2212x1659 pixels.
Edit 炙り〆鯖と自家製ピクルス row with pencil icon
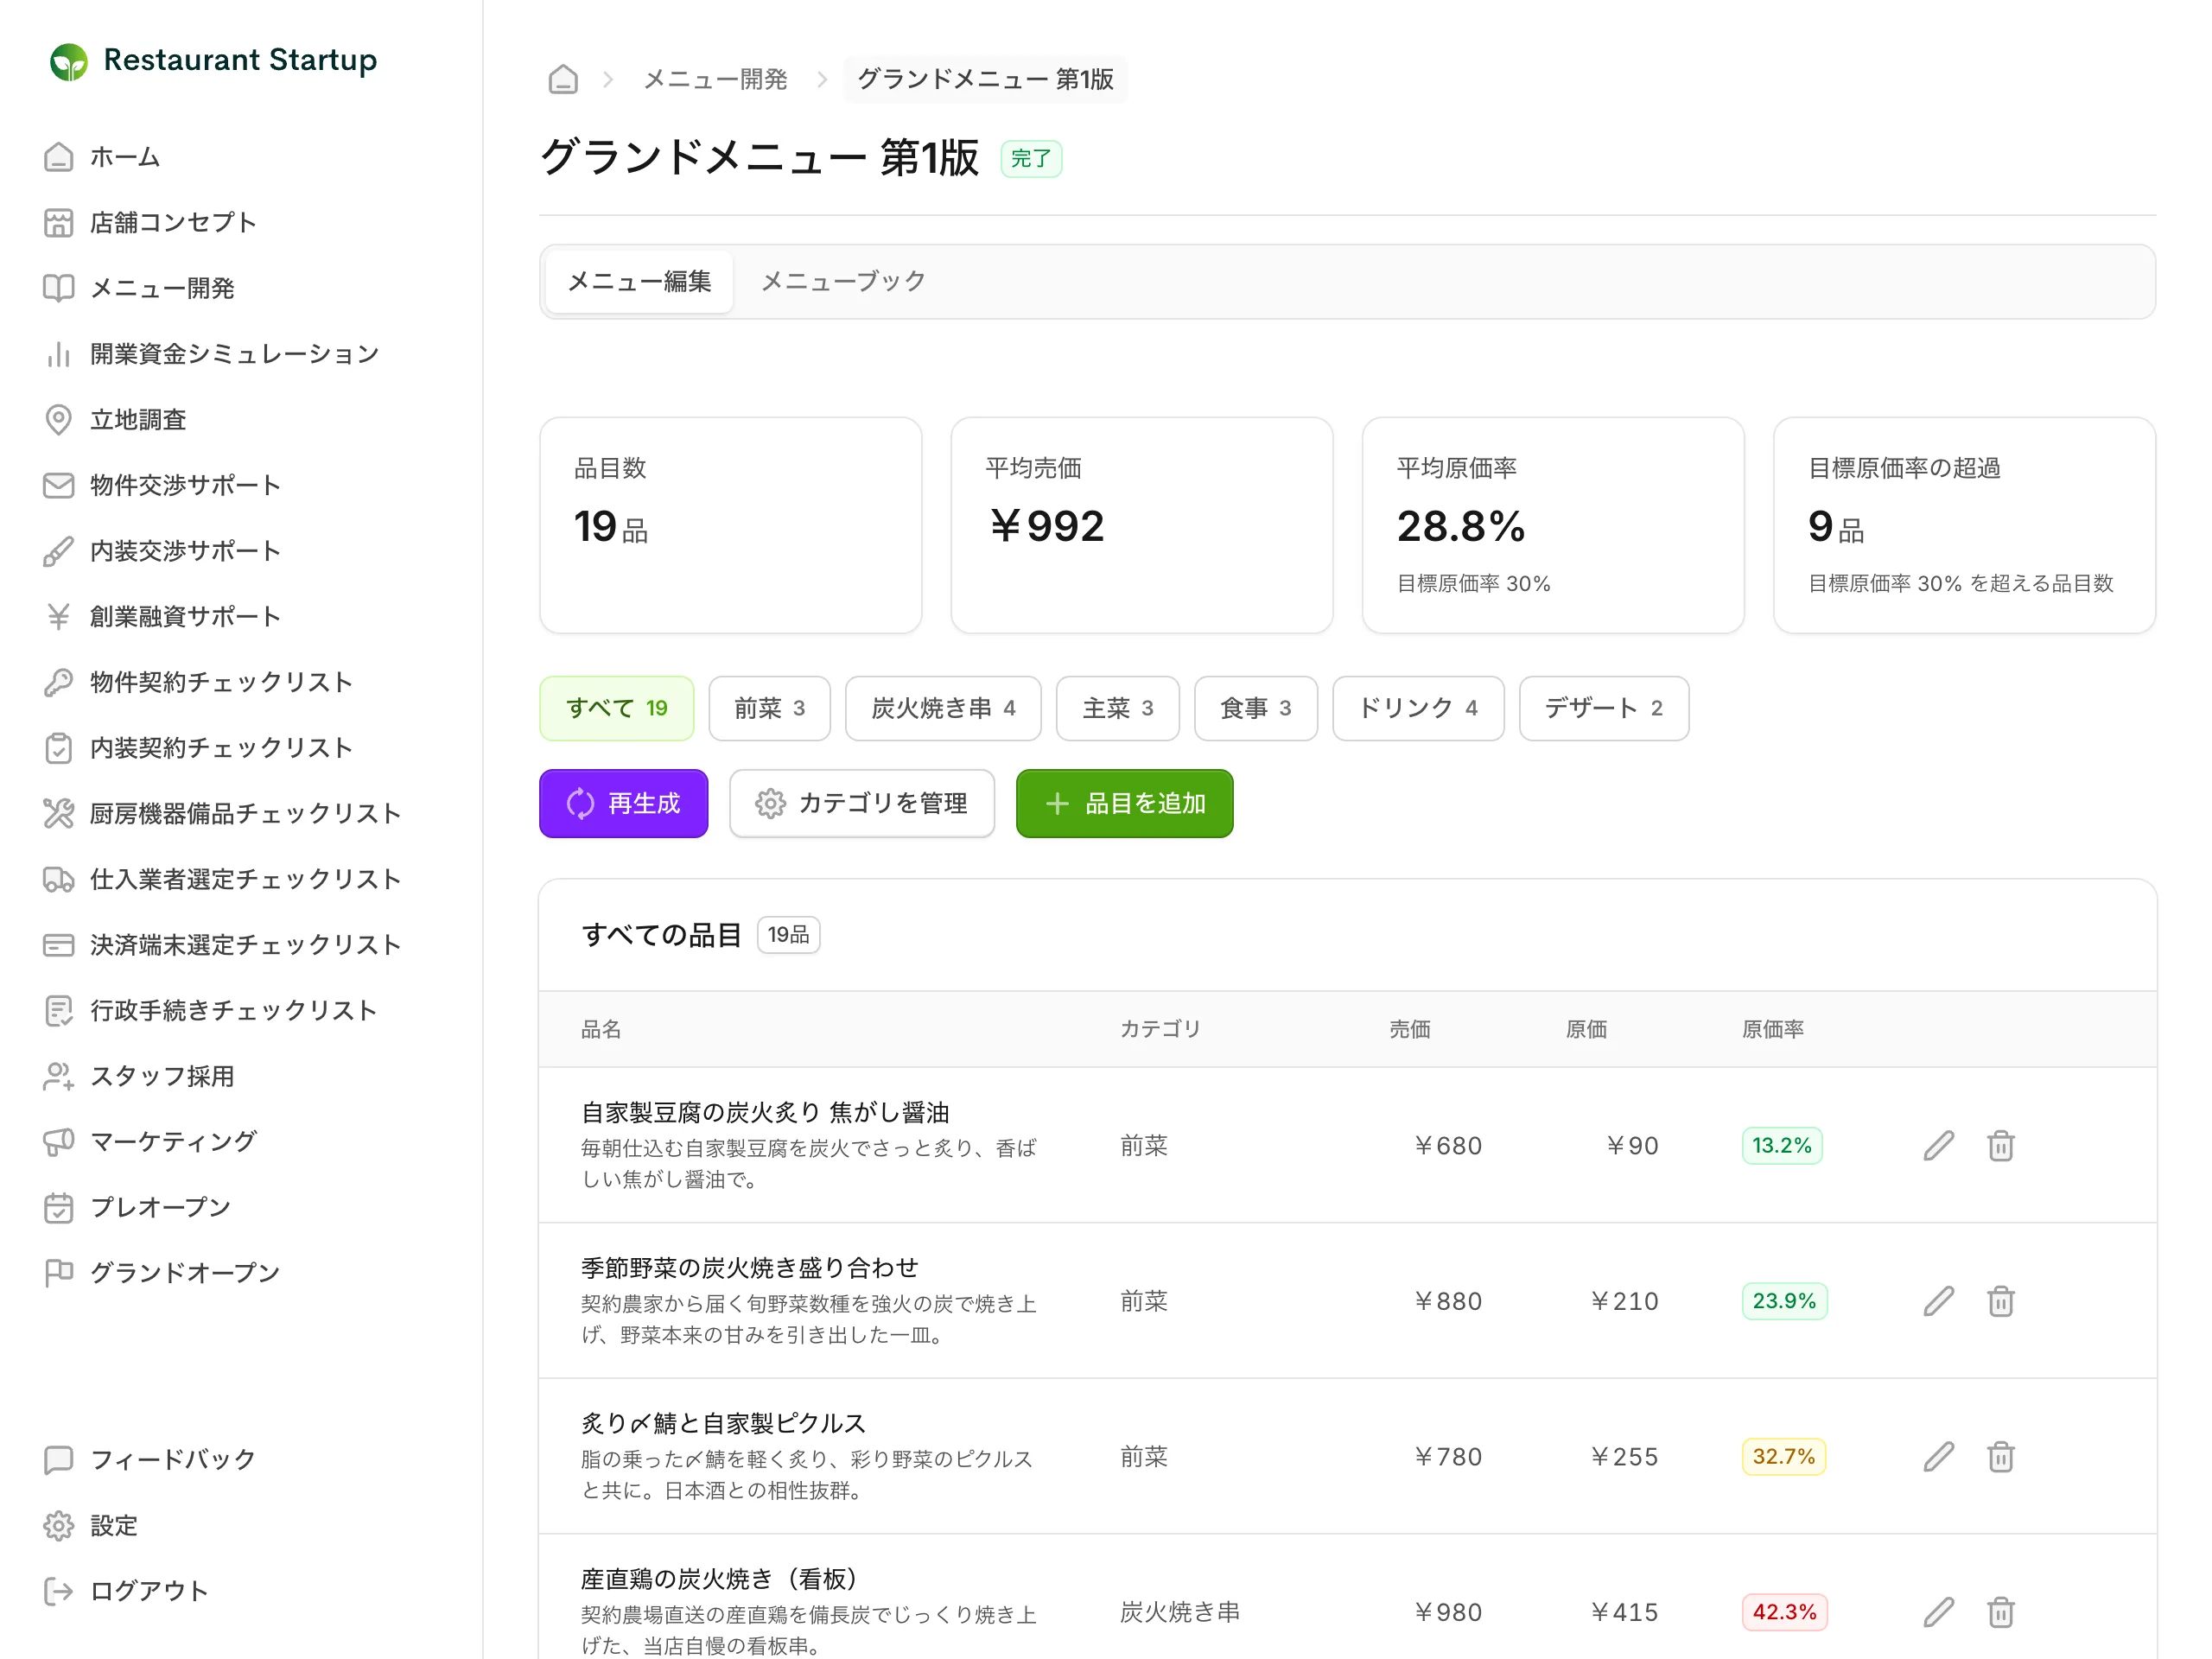click(1938, 1457)
